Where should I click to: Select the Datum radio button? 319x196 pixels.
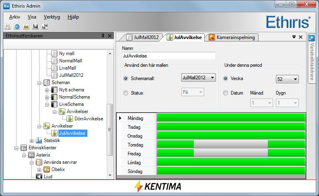coord(226,93)
